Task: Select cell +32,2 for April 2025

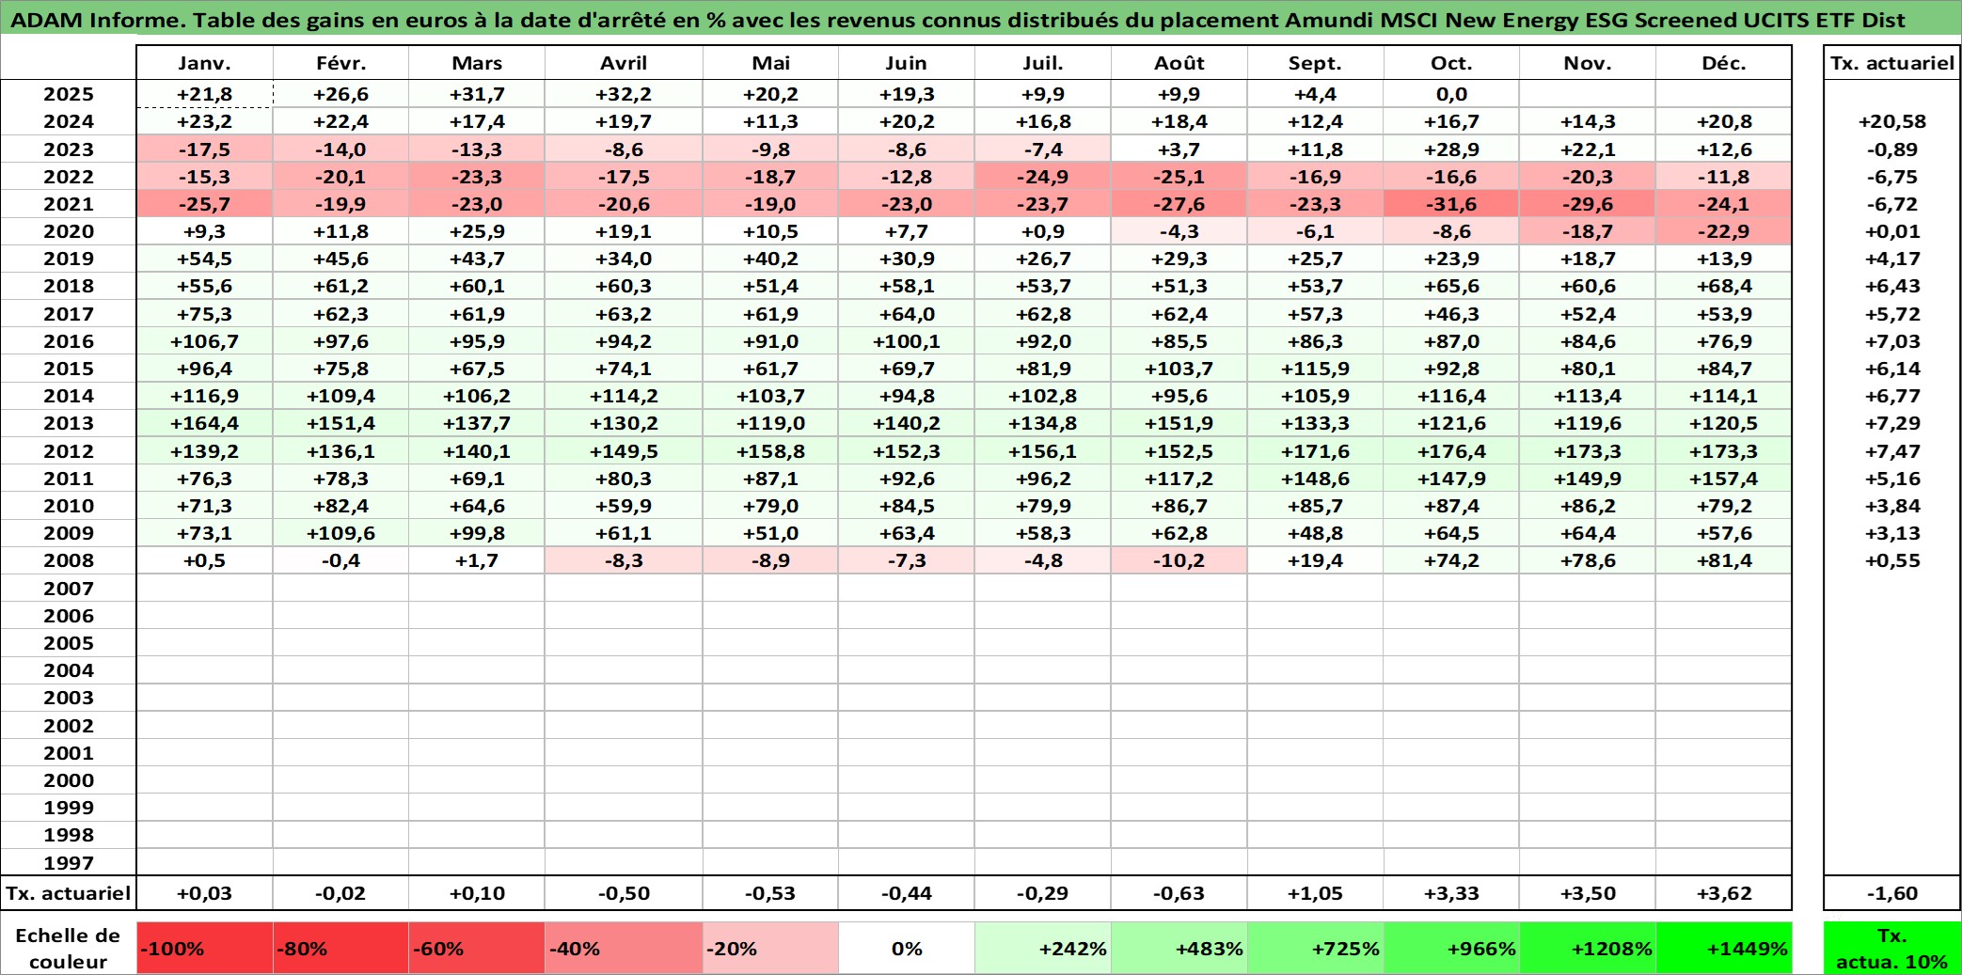Action: tap(624, 94)
